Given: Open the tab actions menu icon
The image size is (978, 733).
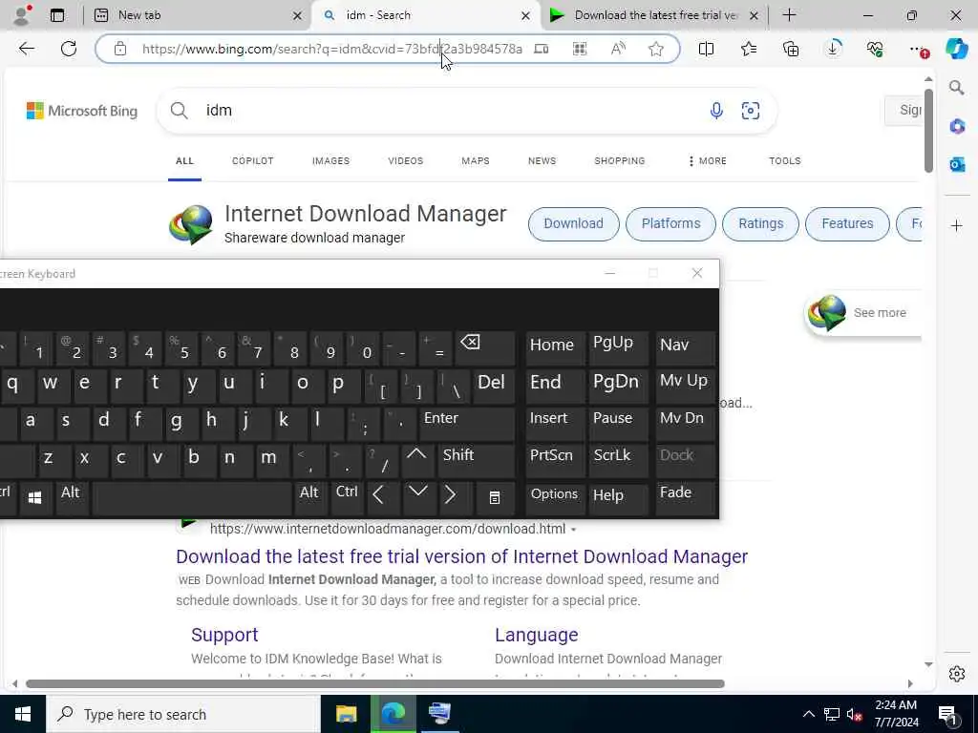Looking at the screenshot, I should pos(56,15).
